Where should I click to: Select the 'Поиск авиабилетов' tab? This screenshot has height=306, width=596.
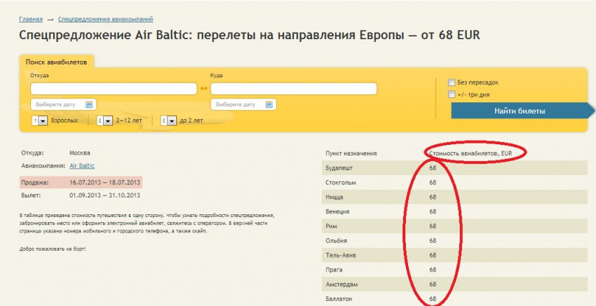56,62
